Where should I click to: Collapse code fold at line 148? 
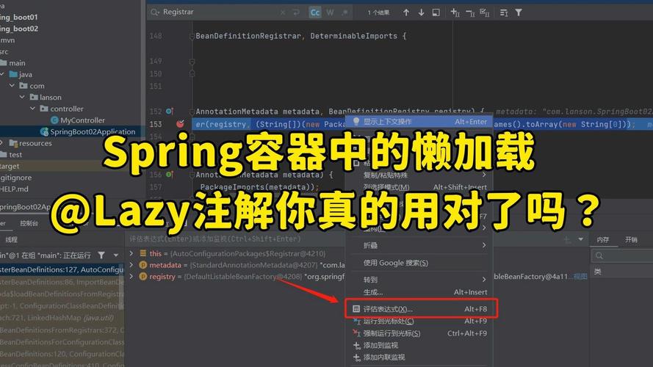click(x=192, y=36)
